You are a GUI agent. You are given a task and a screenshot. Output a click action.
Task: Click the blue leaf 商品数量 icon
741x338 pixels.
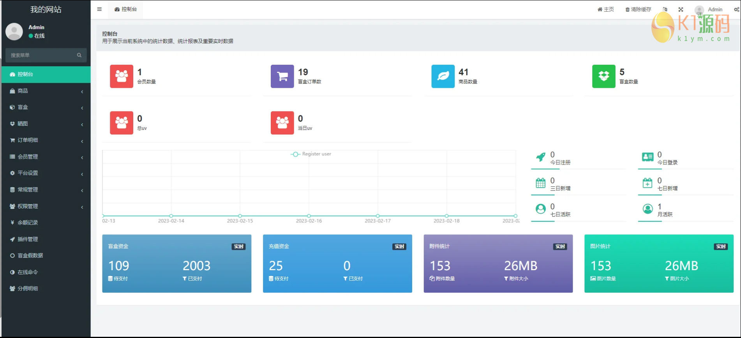pos(443,76)
